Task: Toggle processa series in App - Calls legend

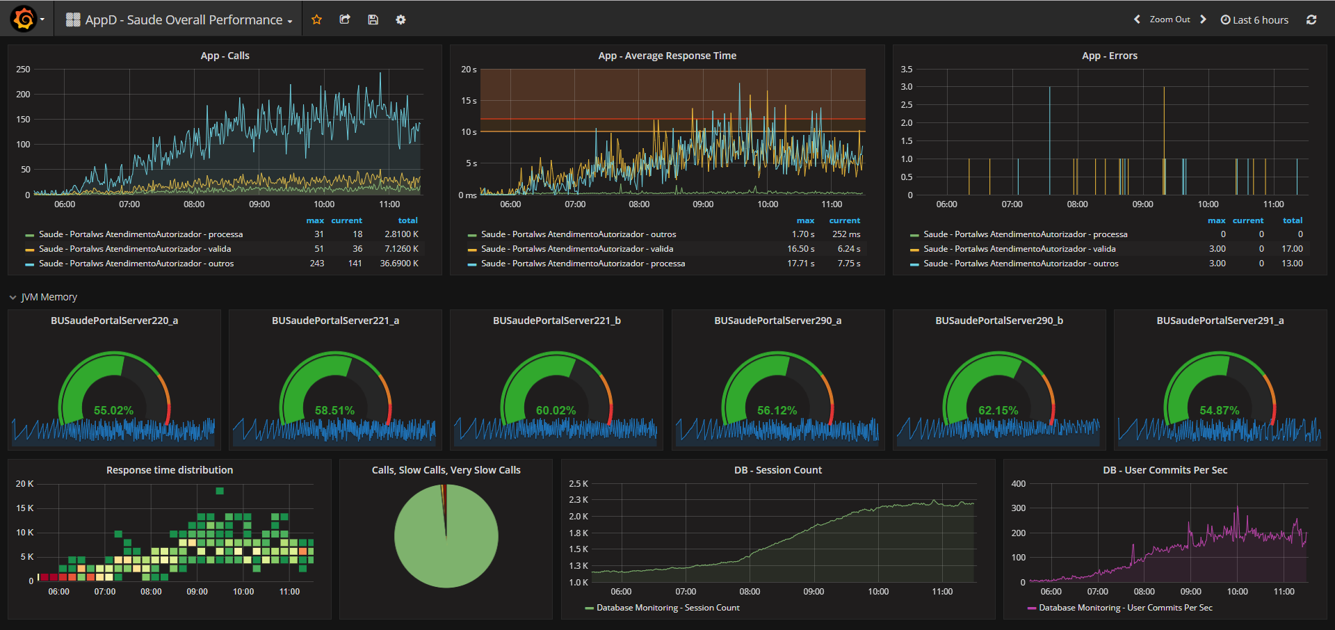Action: (x=140, y=234)
